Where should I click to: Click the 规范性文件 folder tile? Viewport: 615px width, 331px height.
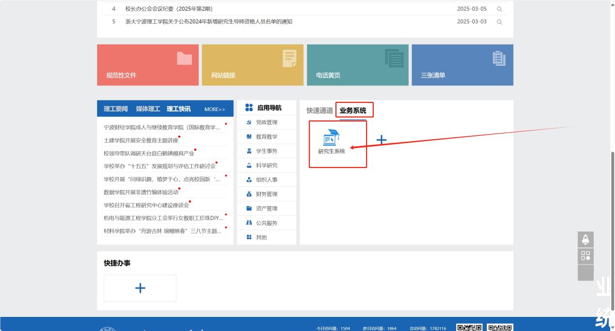click(x=148, y=65)
